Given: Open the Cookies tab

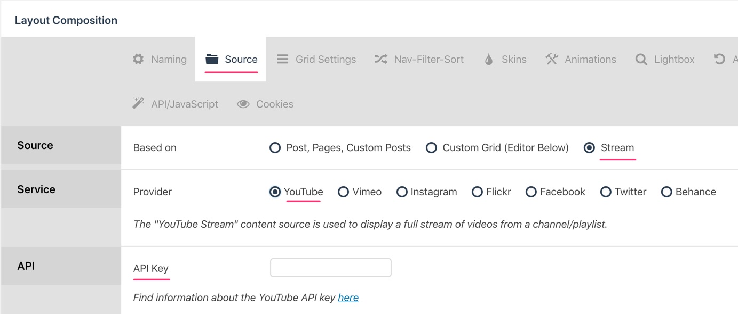Looking at the screenshot, I should point(265,104).
